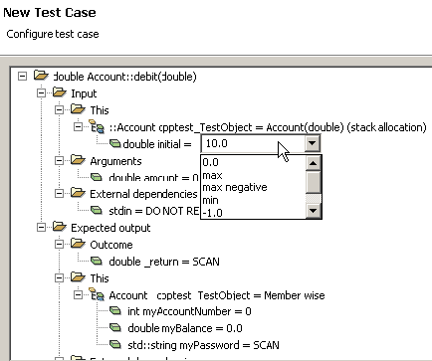
Task: Click the dropdown list scroll up arrow
Action: click(314, 163)
